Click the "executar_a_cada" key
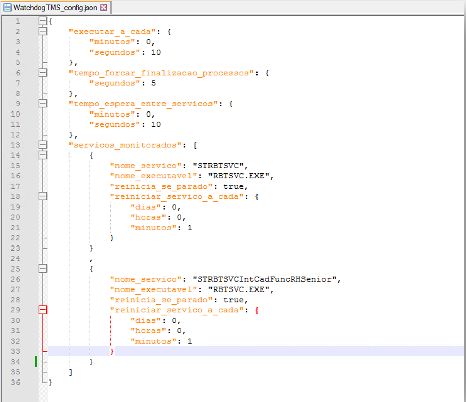The image size is (467, 402). [112, 32]
